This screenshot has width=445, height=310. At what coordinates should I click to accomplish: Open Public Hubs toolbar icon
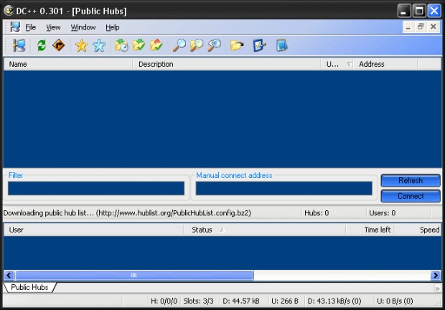click(x=19, y=45)
